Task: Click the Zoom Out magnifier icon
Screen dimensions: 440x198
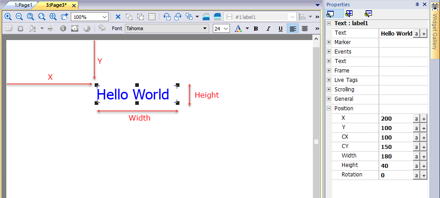Action: pos(19,17)
